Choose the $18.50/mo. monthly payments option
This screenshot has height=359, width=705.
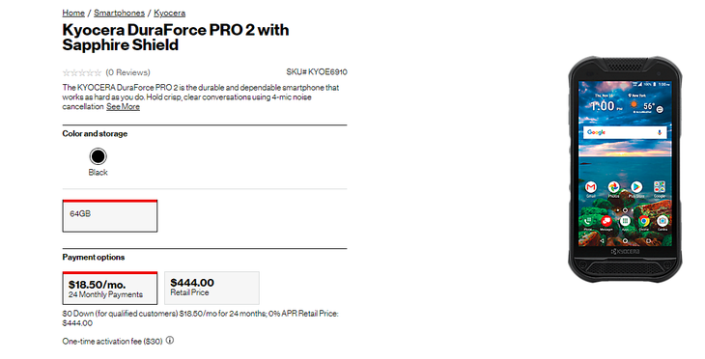[x=110, y=288]
